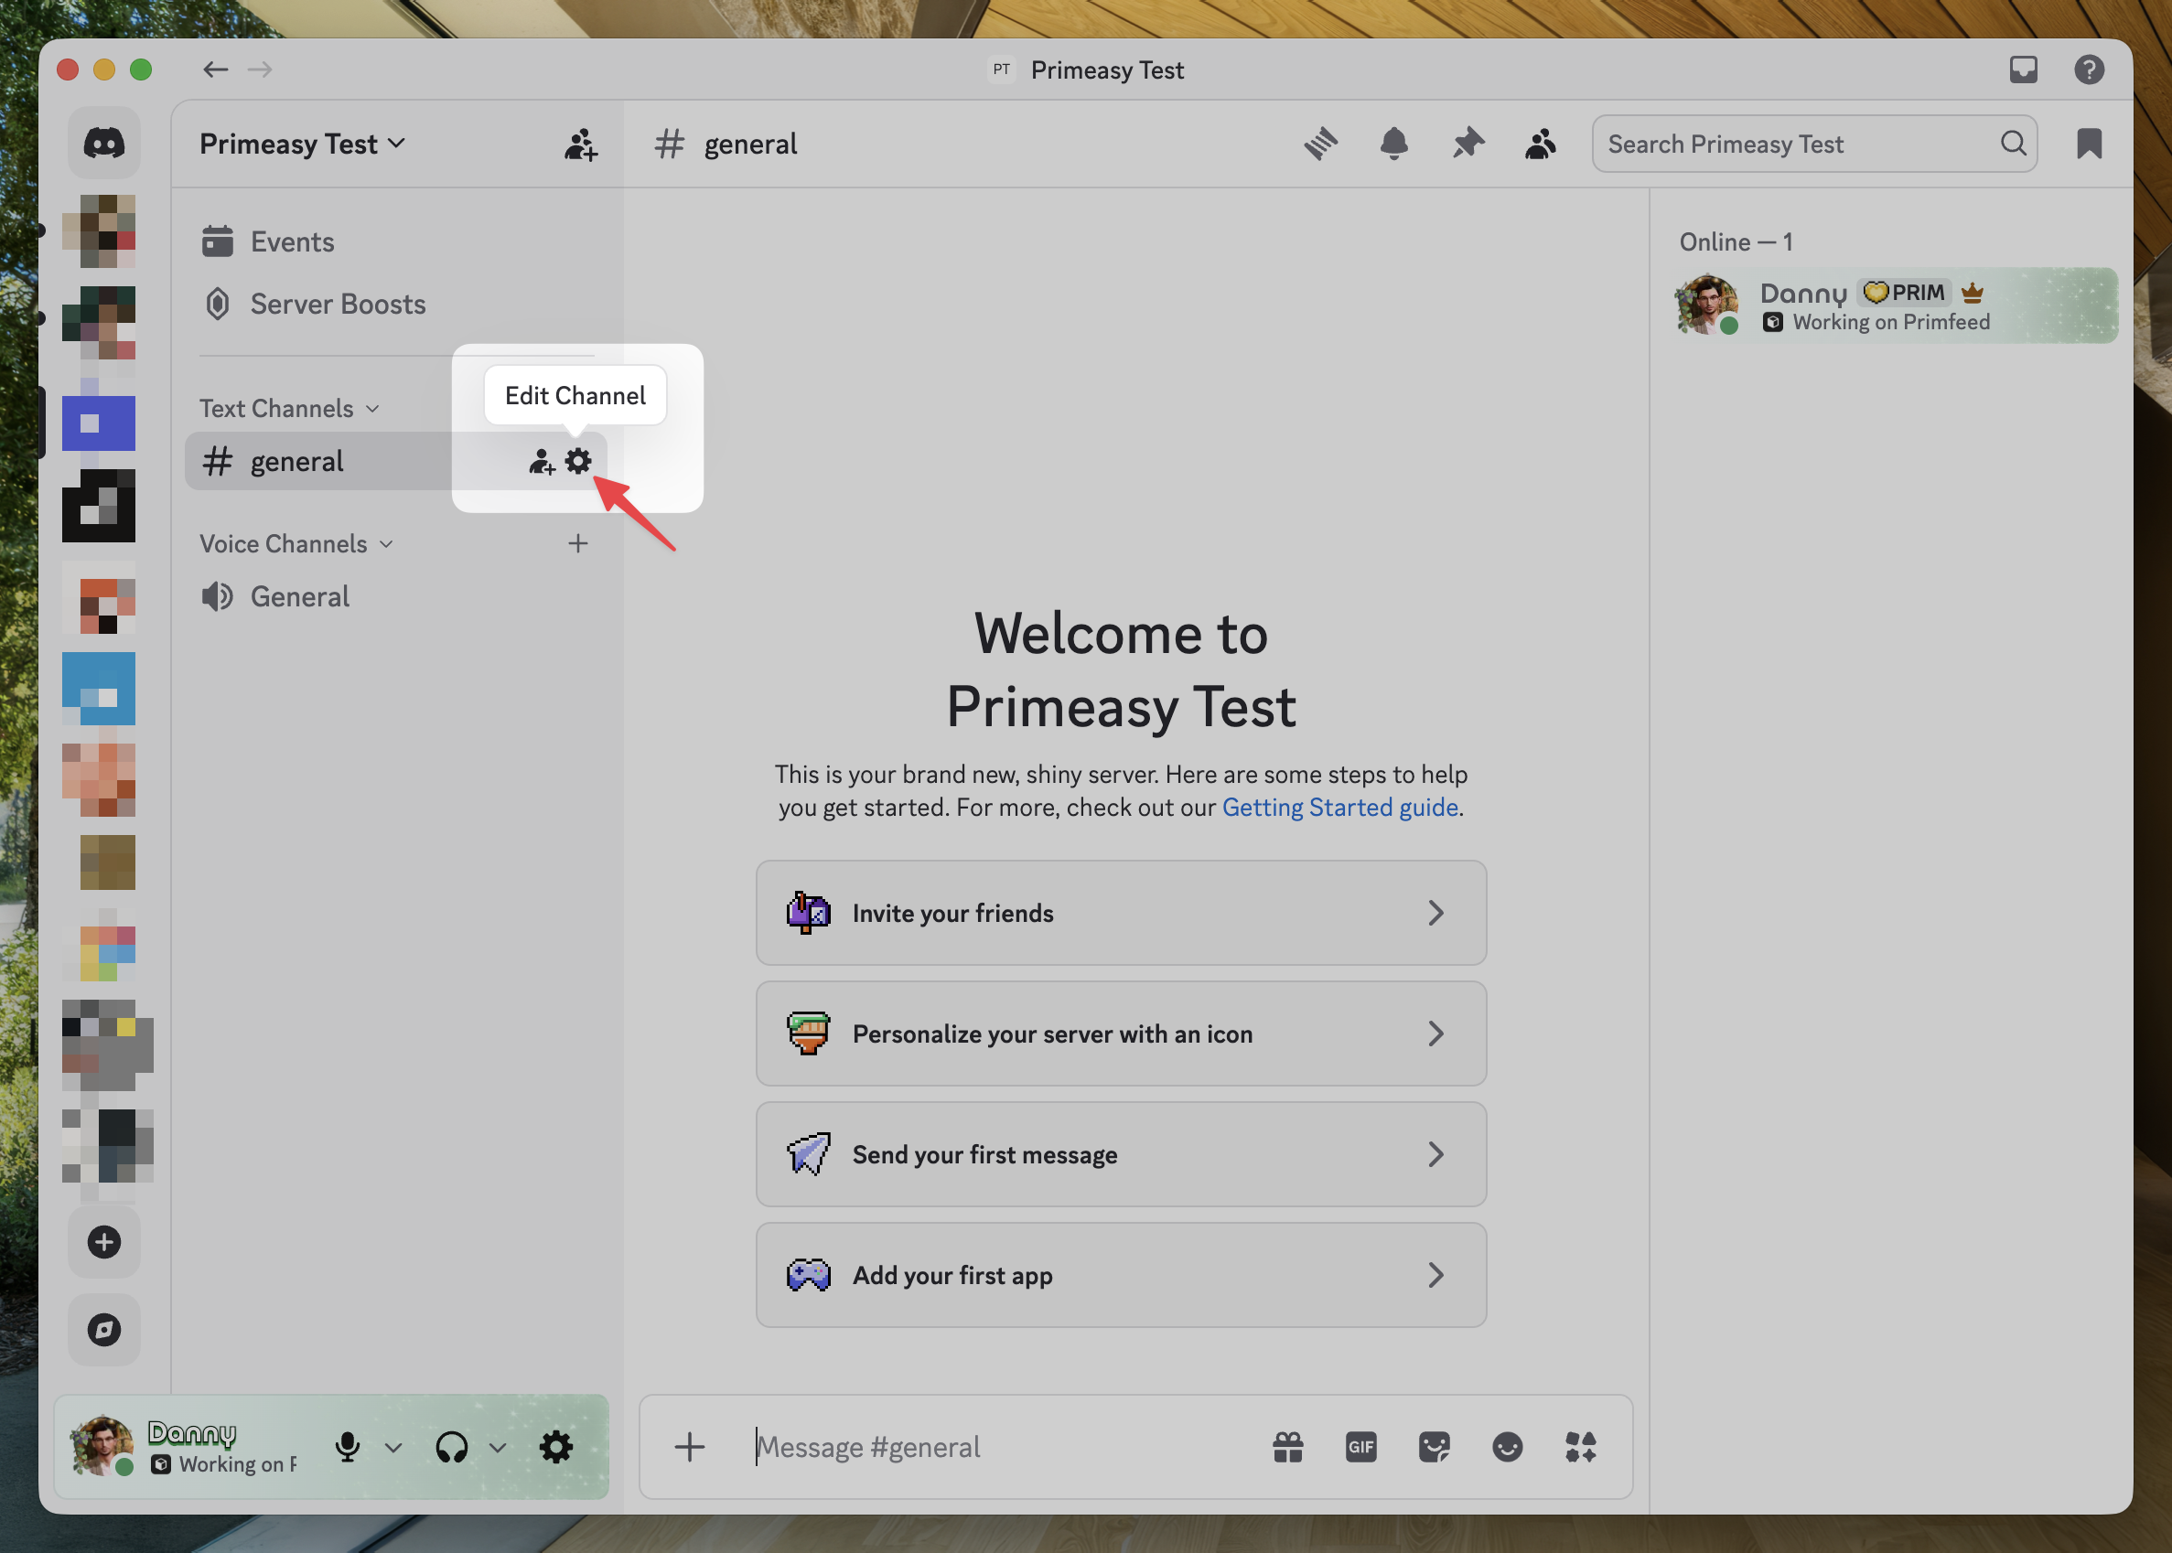Screen dimensions: 2172x1553
Task: Open the sticker picker icon
Action: [1434, 1447]
